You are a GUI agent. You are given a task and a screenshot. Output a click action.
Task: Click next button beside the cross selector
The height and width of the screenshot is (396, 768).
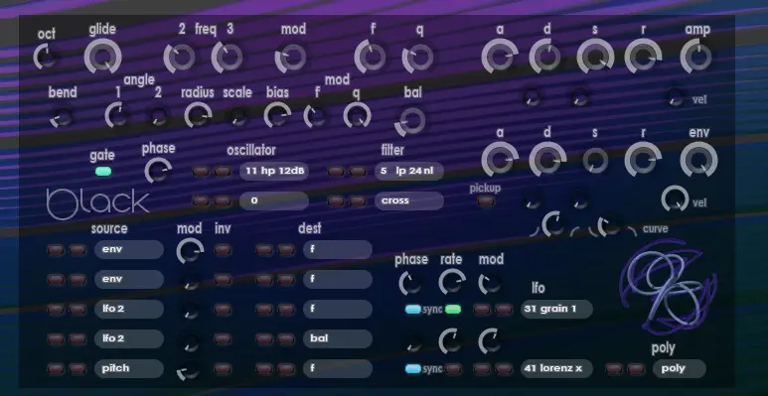pos(358,200)
